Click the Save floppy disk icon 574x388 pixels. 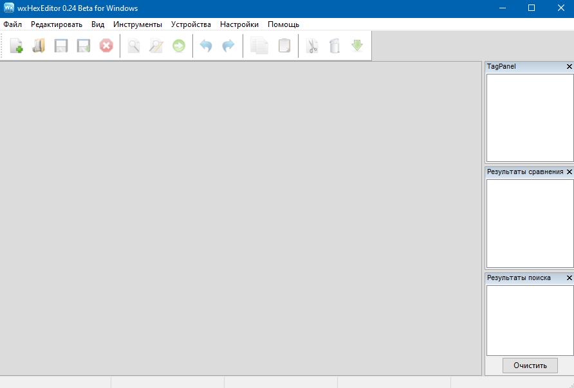61,46
